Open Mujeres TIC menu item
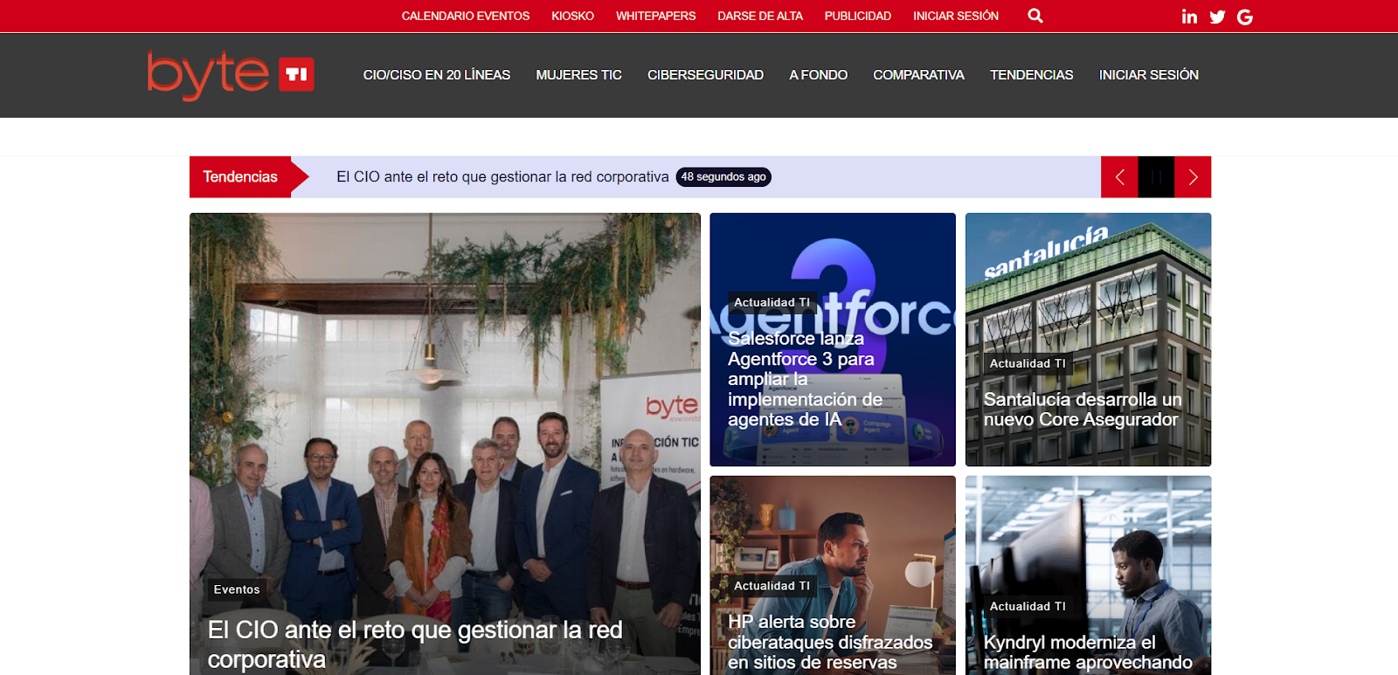 coord(579,75)
